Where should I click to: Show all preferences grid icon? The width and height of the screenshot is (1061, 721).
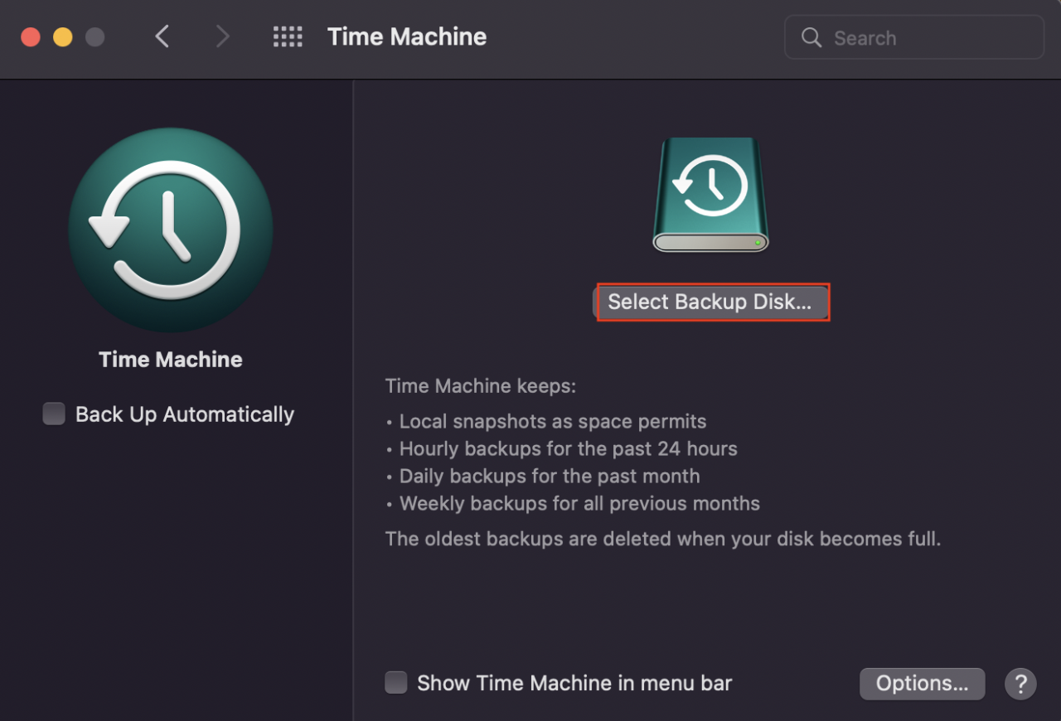click(288, 36)
